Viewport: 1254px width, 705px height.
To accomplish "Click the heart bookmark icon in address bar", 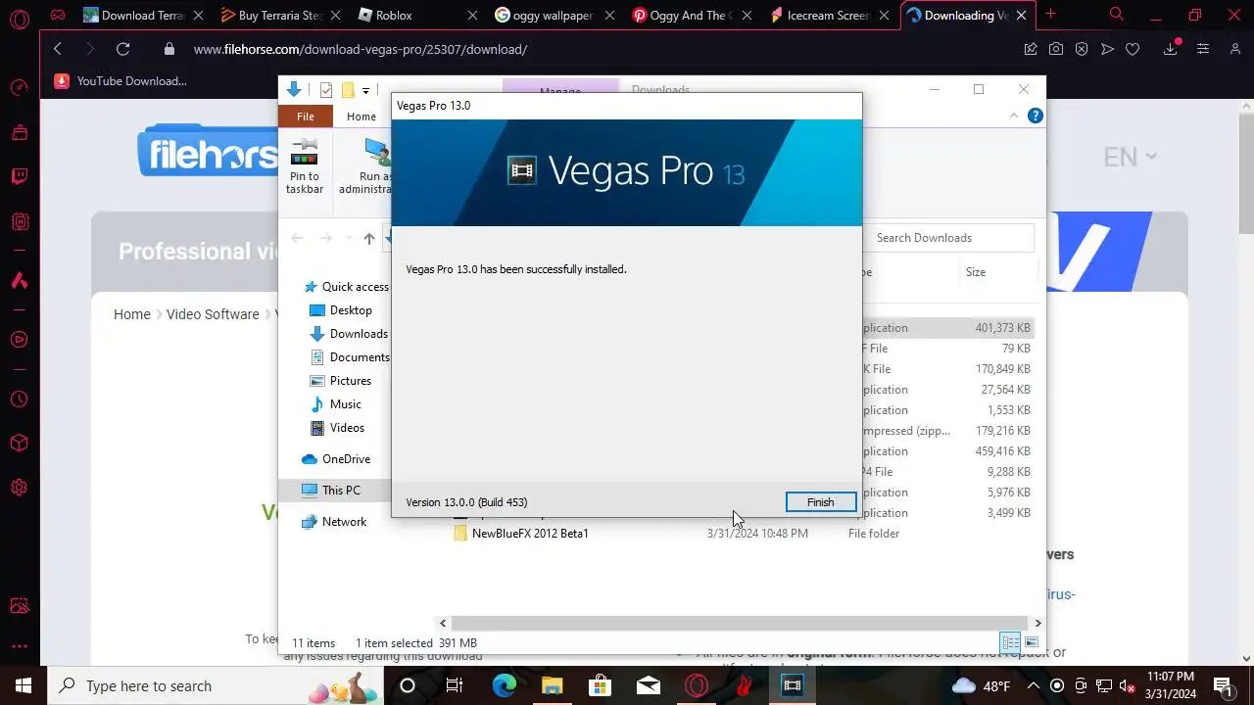I will click(1133, 49).
